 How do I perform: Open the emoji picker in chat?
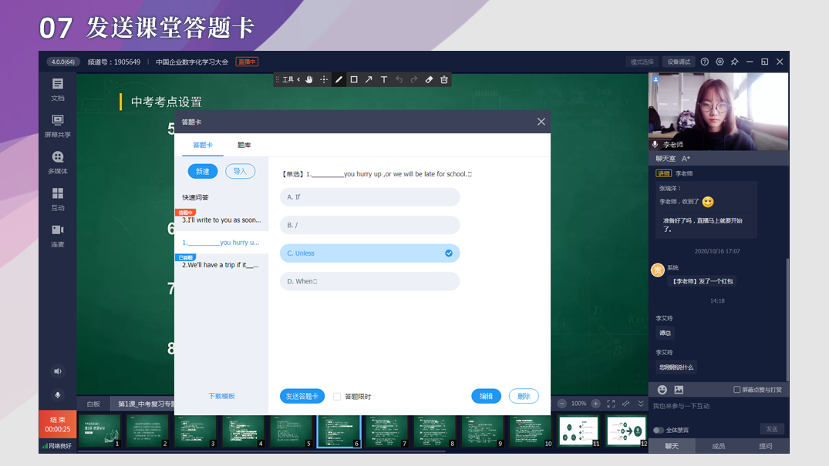(662, 390)
